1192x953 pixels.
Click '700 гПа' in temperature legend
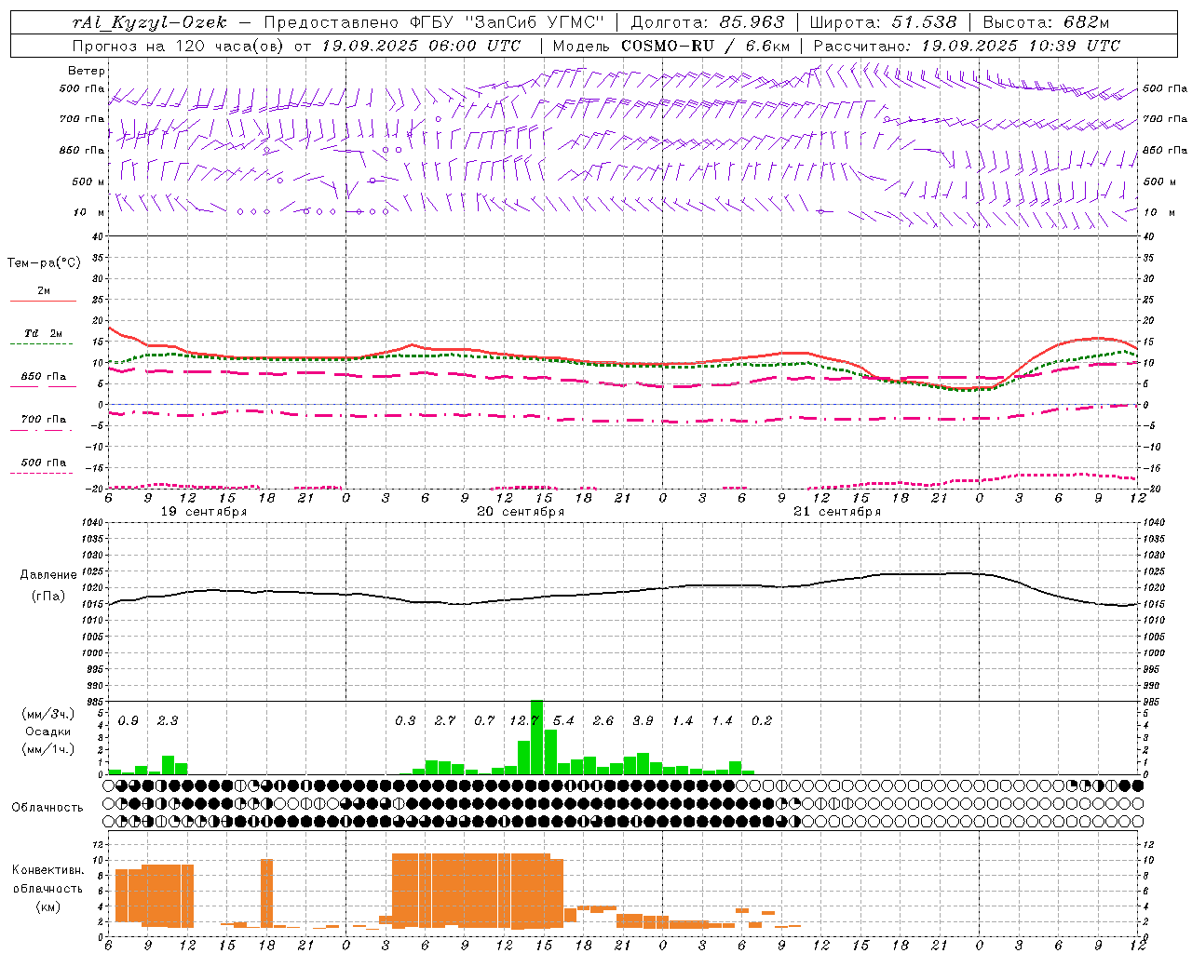click(x=44, y=420)
